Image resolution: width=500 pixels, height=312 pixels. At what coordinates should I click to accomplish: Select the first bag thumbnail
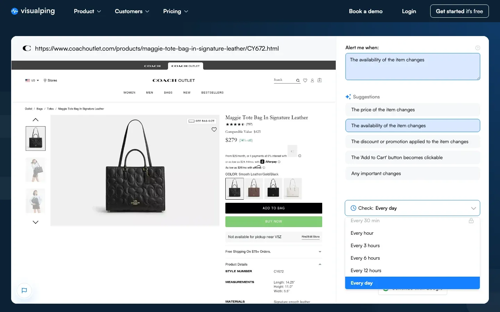(x=35, y=138)
